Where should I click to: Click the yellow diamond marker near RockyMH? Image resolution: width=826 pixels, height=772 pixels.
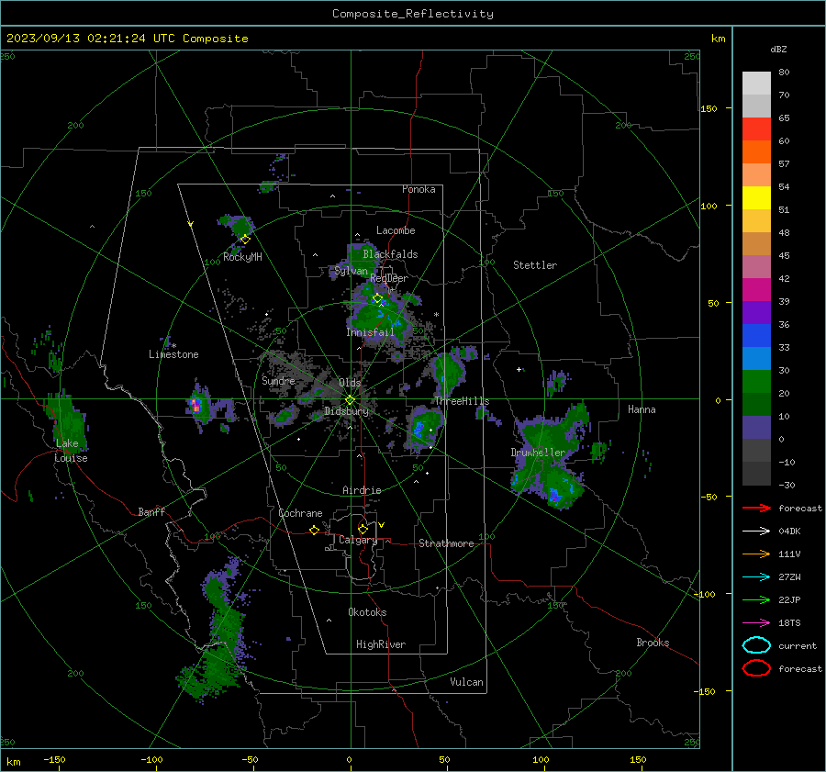click(245, 240)
